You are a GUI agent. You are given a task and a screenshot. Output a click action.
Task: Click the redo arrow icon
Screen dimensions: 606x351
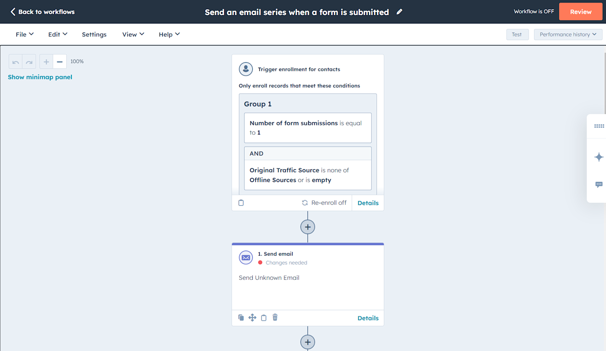tap(29, 62)
